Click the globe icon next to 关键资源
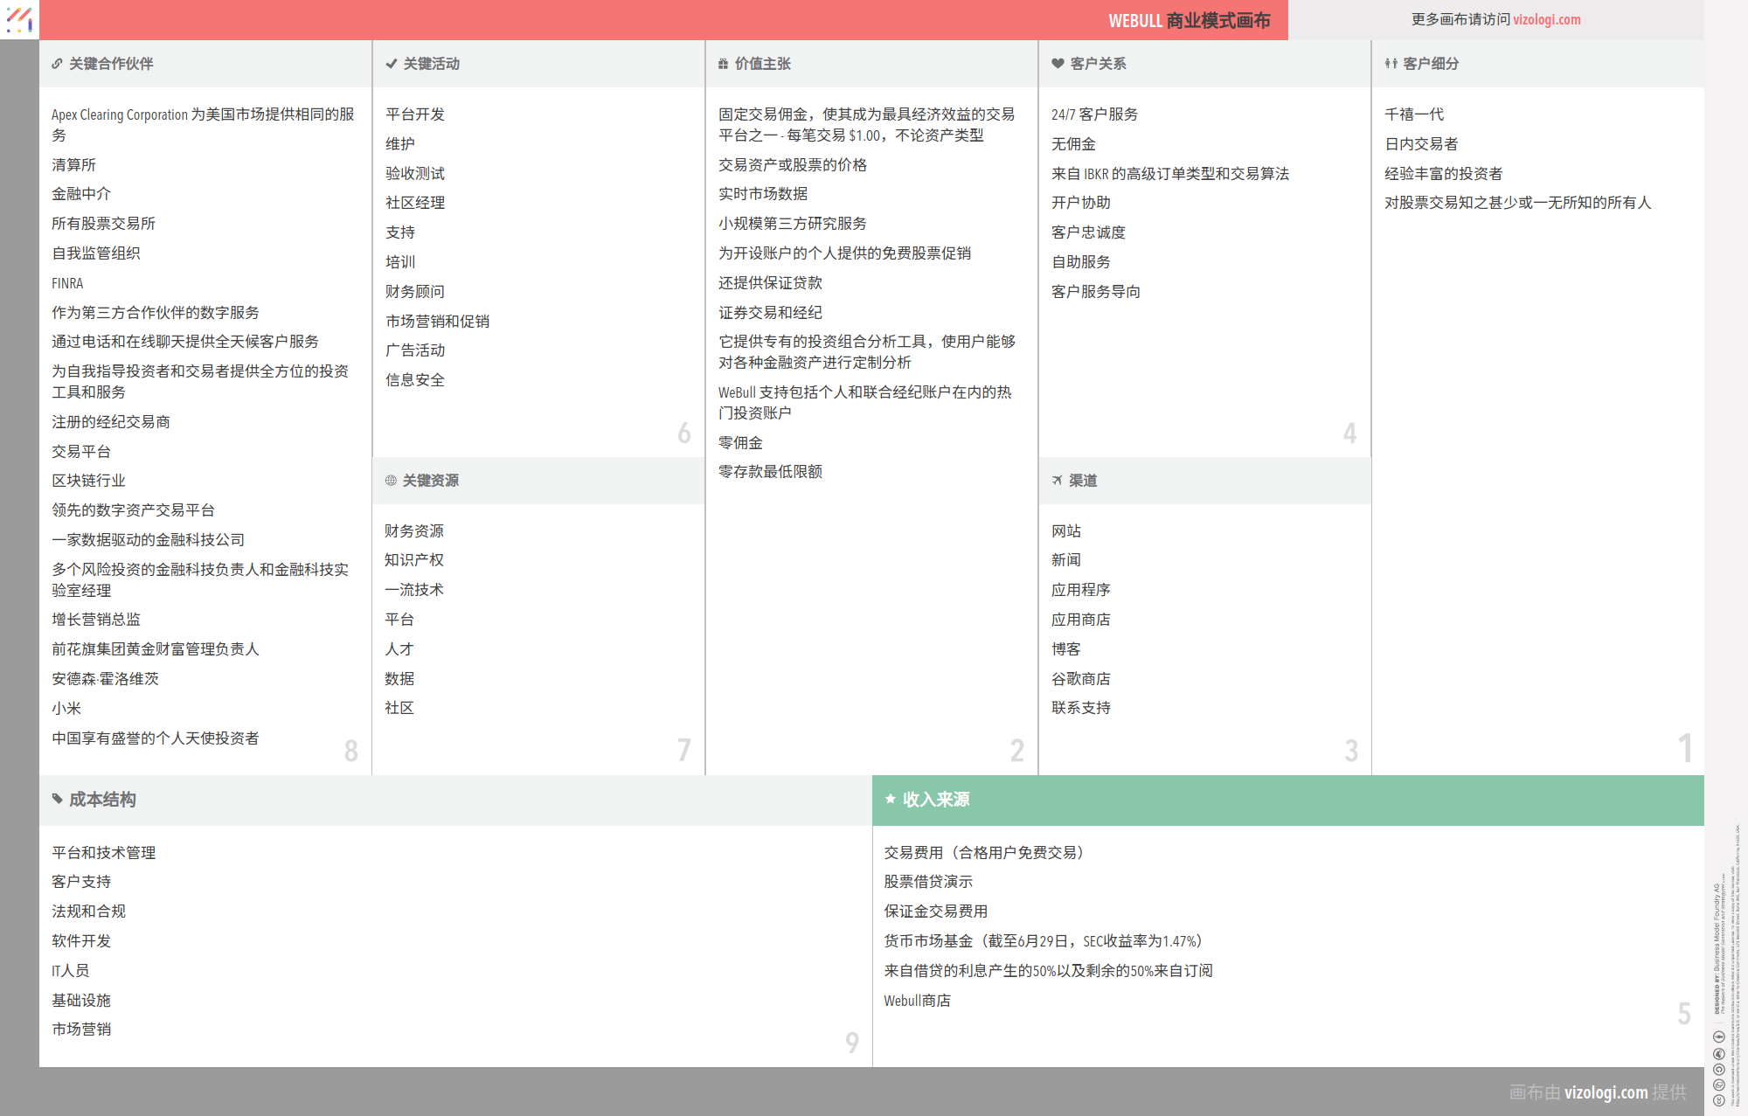Image resolution: width=1748 pixels, height=1116 pixels. (x=390, y=480)
